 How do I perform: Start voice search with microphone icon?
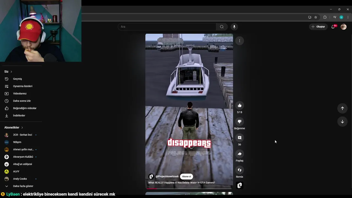(x=234, y=27)
